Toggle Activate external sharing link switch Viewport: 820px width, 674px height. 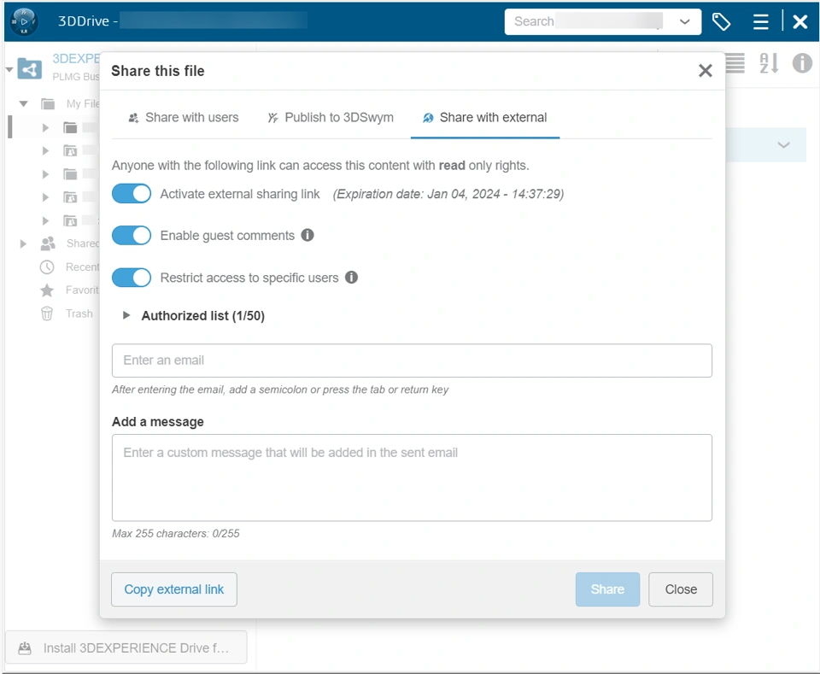pos(132,194)
